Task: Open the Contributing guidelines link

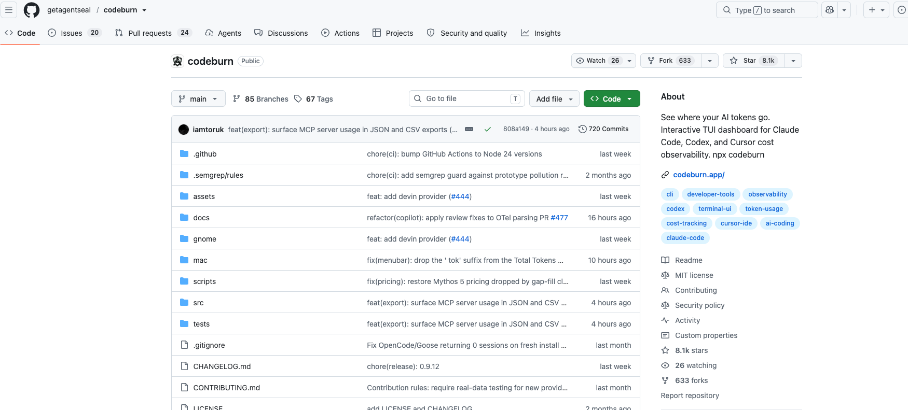Action: click(x=696, y=290)
